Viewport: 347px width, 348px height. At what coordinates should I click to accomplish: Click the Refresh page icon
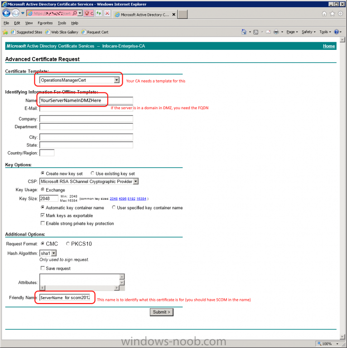99,13
